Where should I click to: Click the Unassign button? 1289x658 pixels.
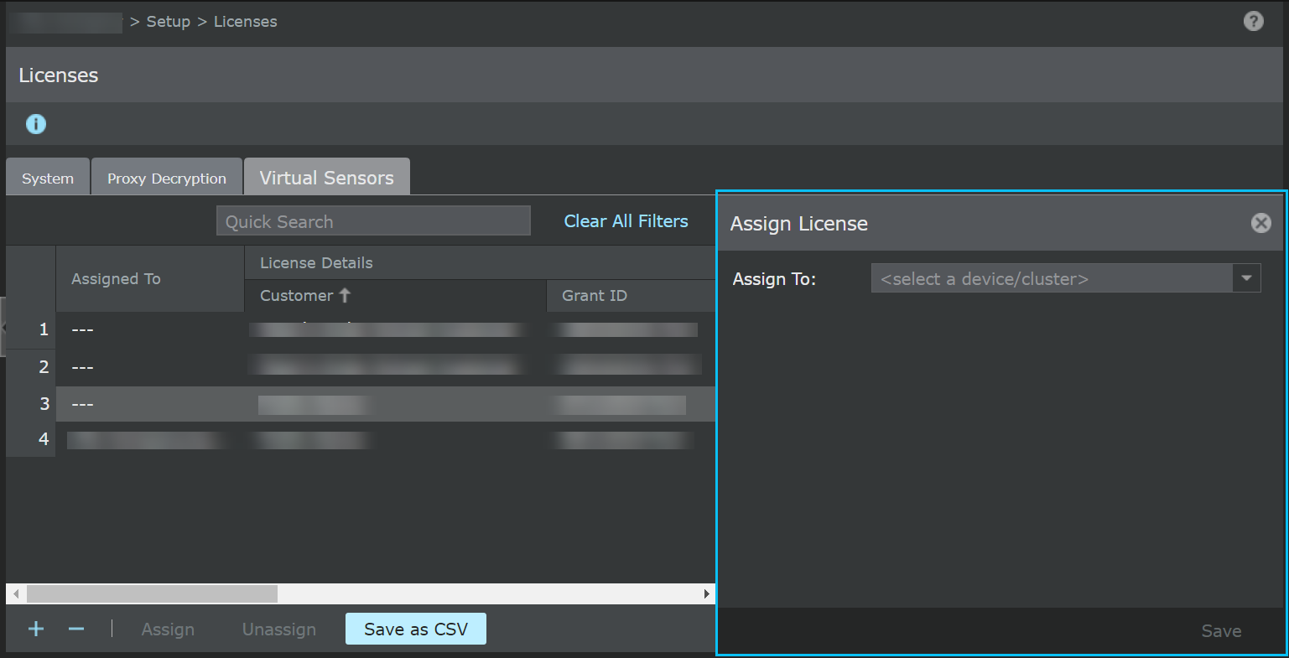[279, 630]
